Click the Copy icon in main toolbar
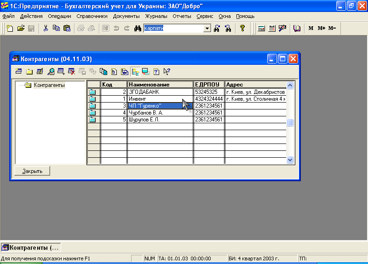This screenshot has width=368, height=264. [56, 29]
